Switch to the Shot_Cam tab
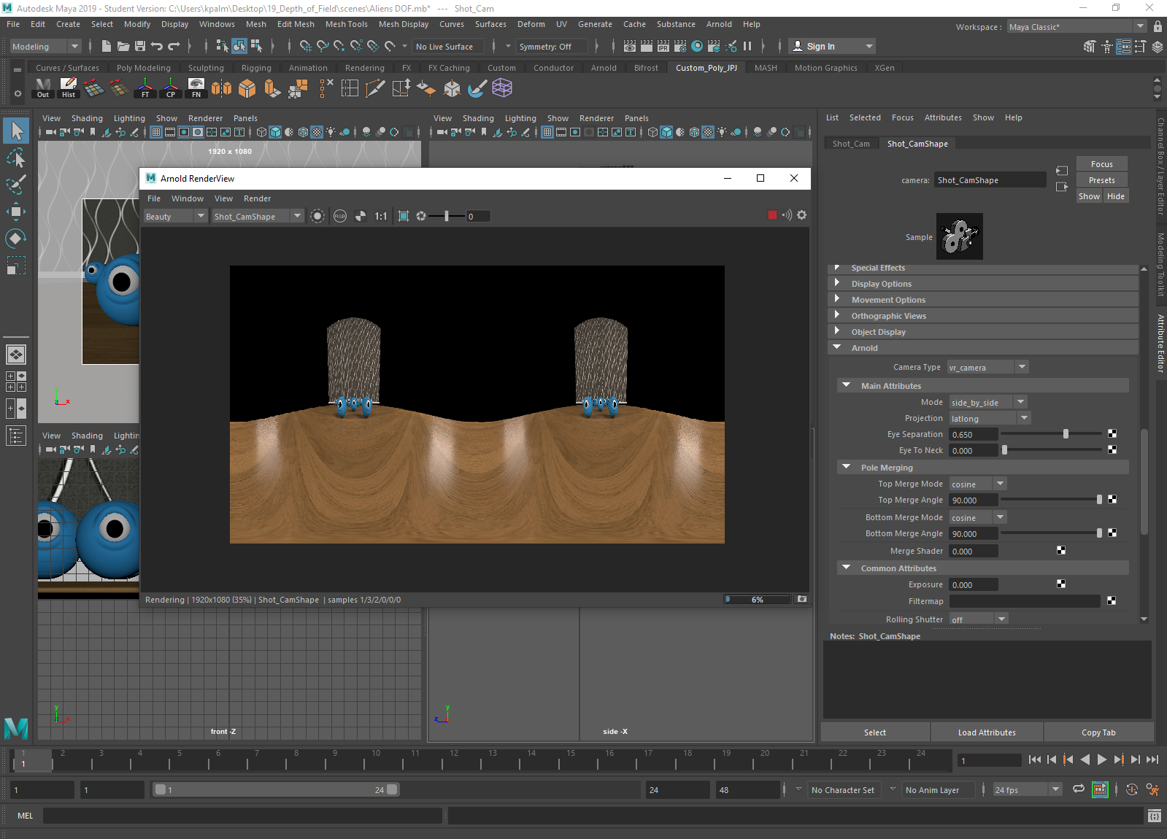The width and height of the screenshot is (1167, 839). 851,144
